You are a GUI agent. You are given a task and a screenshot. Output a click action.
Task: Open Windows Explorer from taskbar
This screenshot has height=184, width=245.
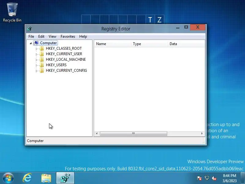click(46, 178)
